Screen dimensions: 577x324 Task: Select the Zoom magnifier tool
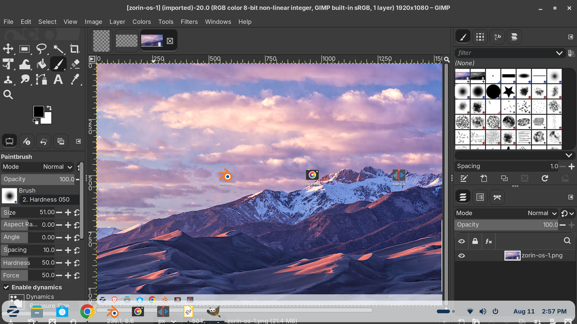(x=8, y=95)
